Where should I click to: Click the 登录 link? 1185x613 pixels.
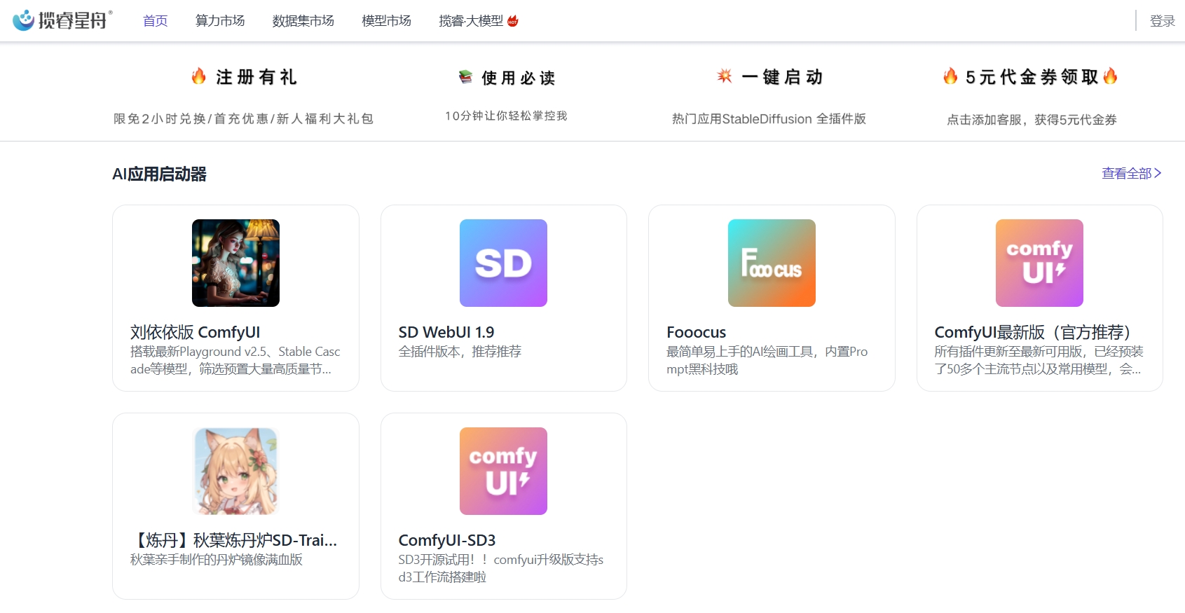[1162, 21]
